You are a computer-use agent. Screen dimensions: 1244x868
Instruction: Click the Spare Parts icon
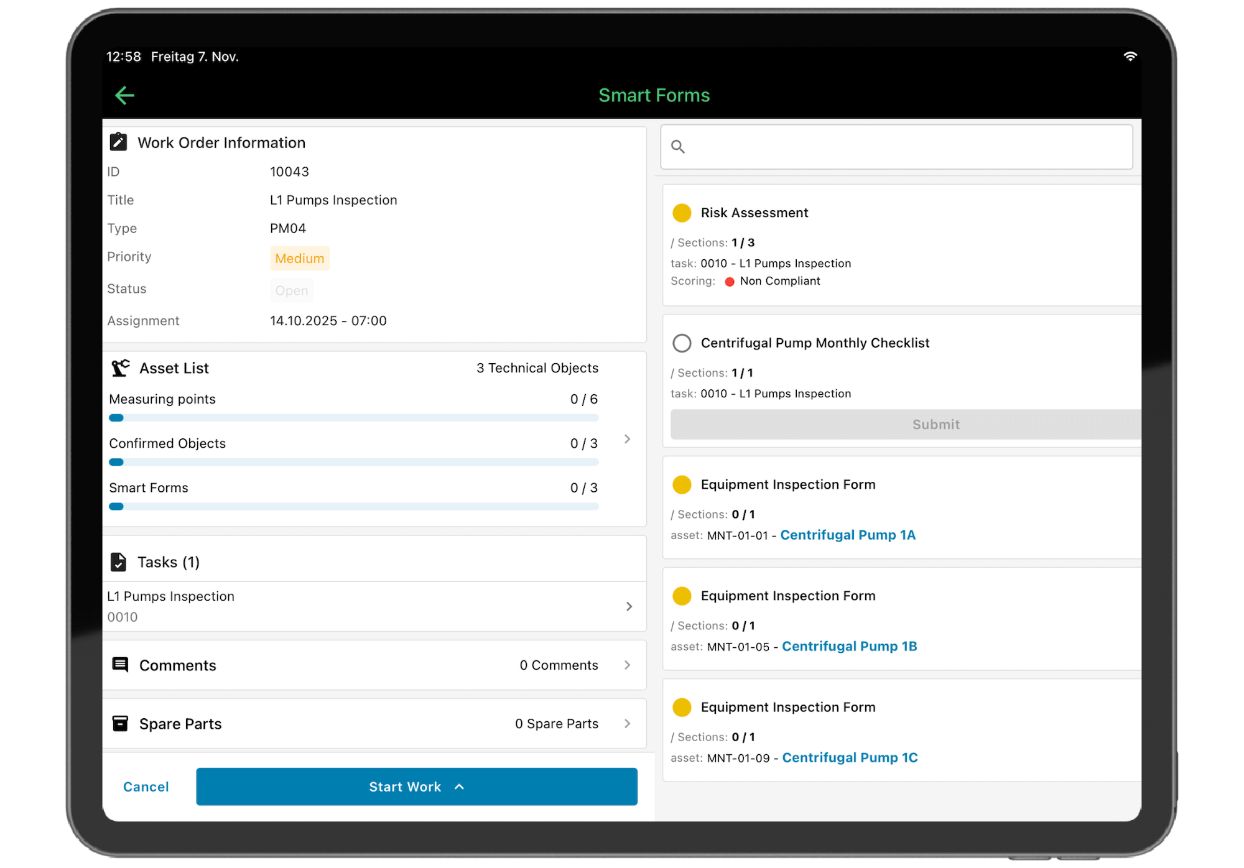[x=119, y=723]
